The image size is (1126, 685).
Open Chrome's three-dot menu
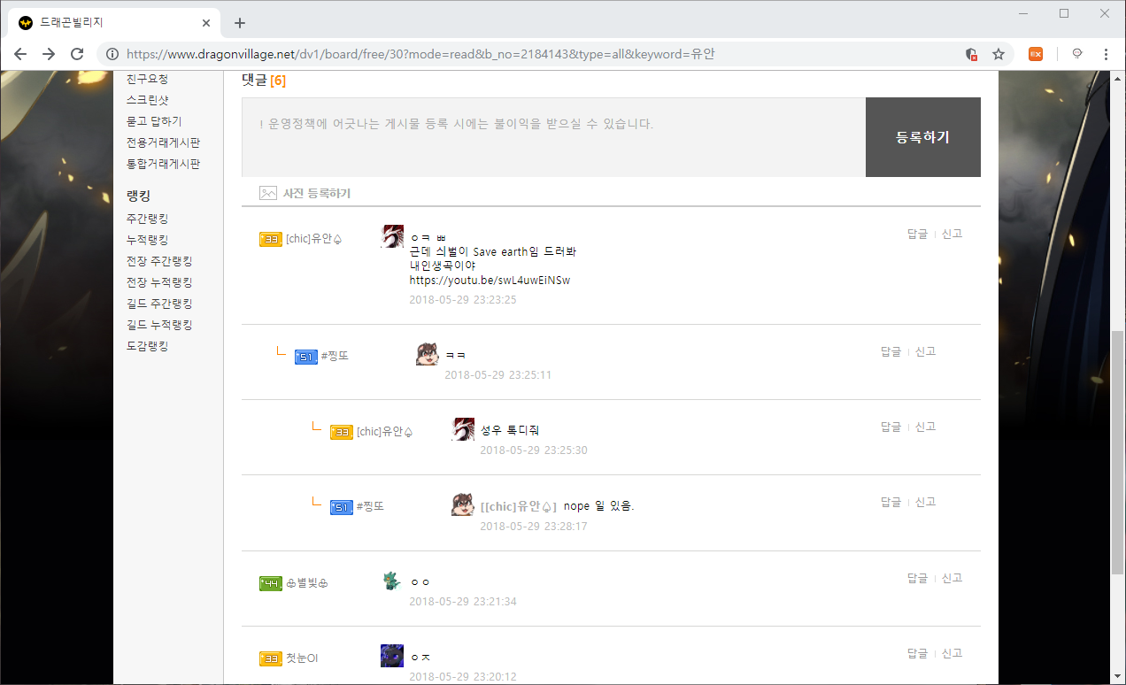[1106, 54]
